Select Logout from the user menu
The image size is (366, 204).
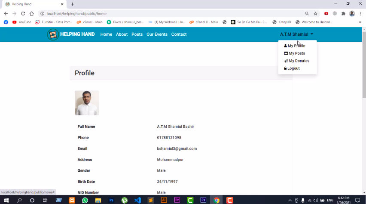(292, 68)
